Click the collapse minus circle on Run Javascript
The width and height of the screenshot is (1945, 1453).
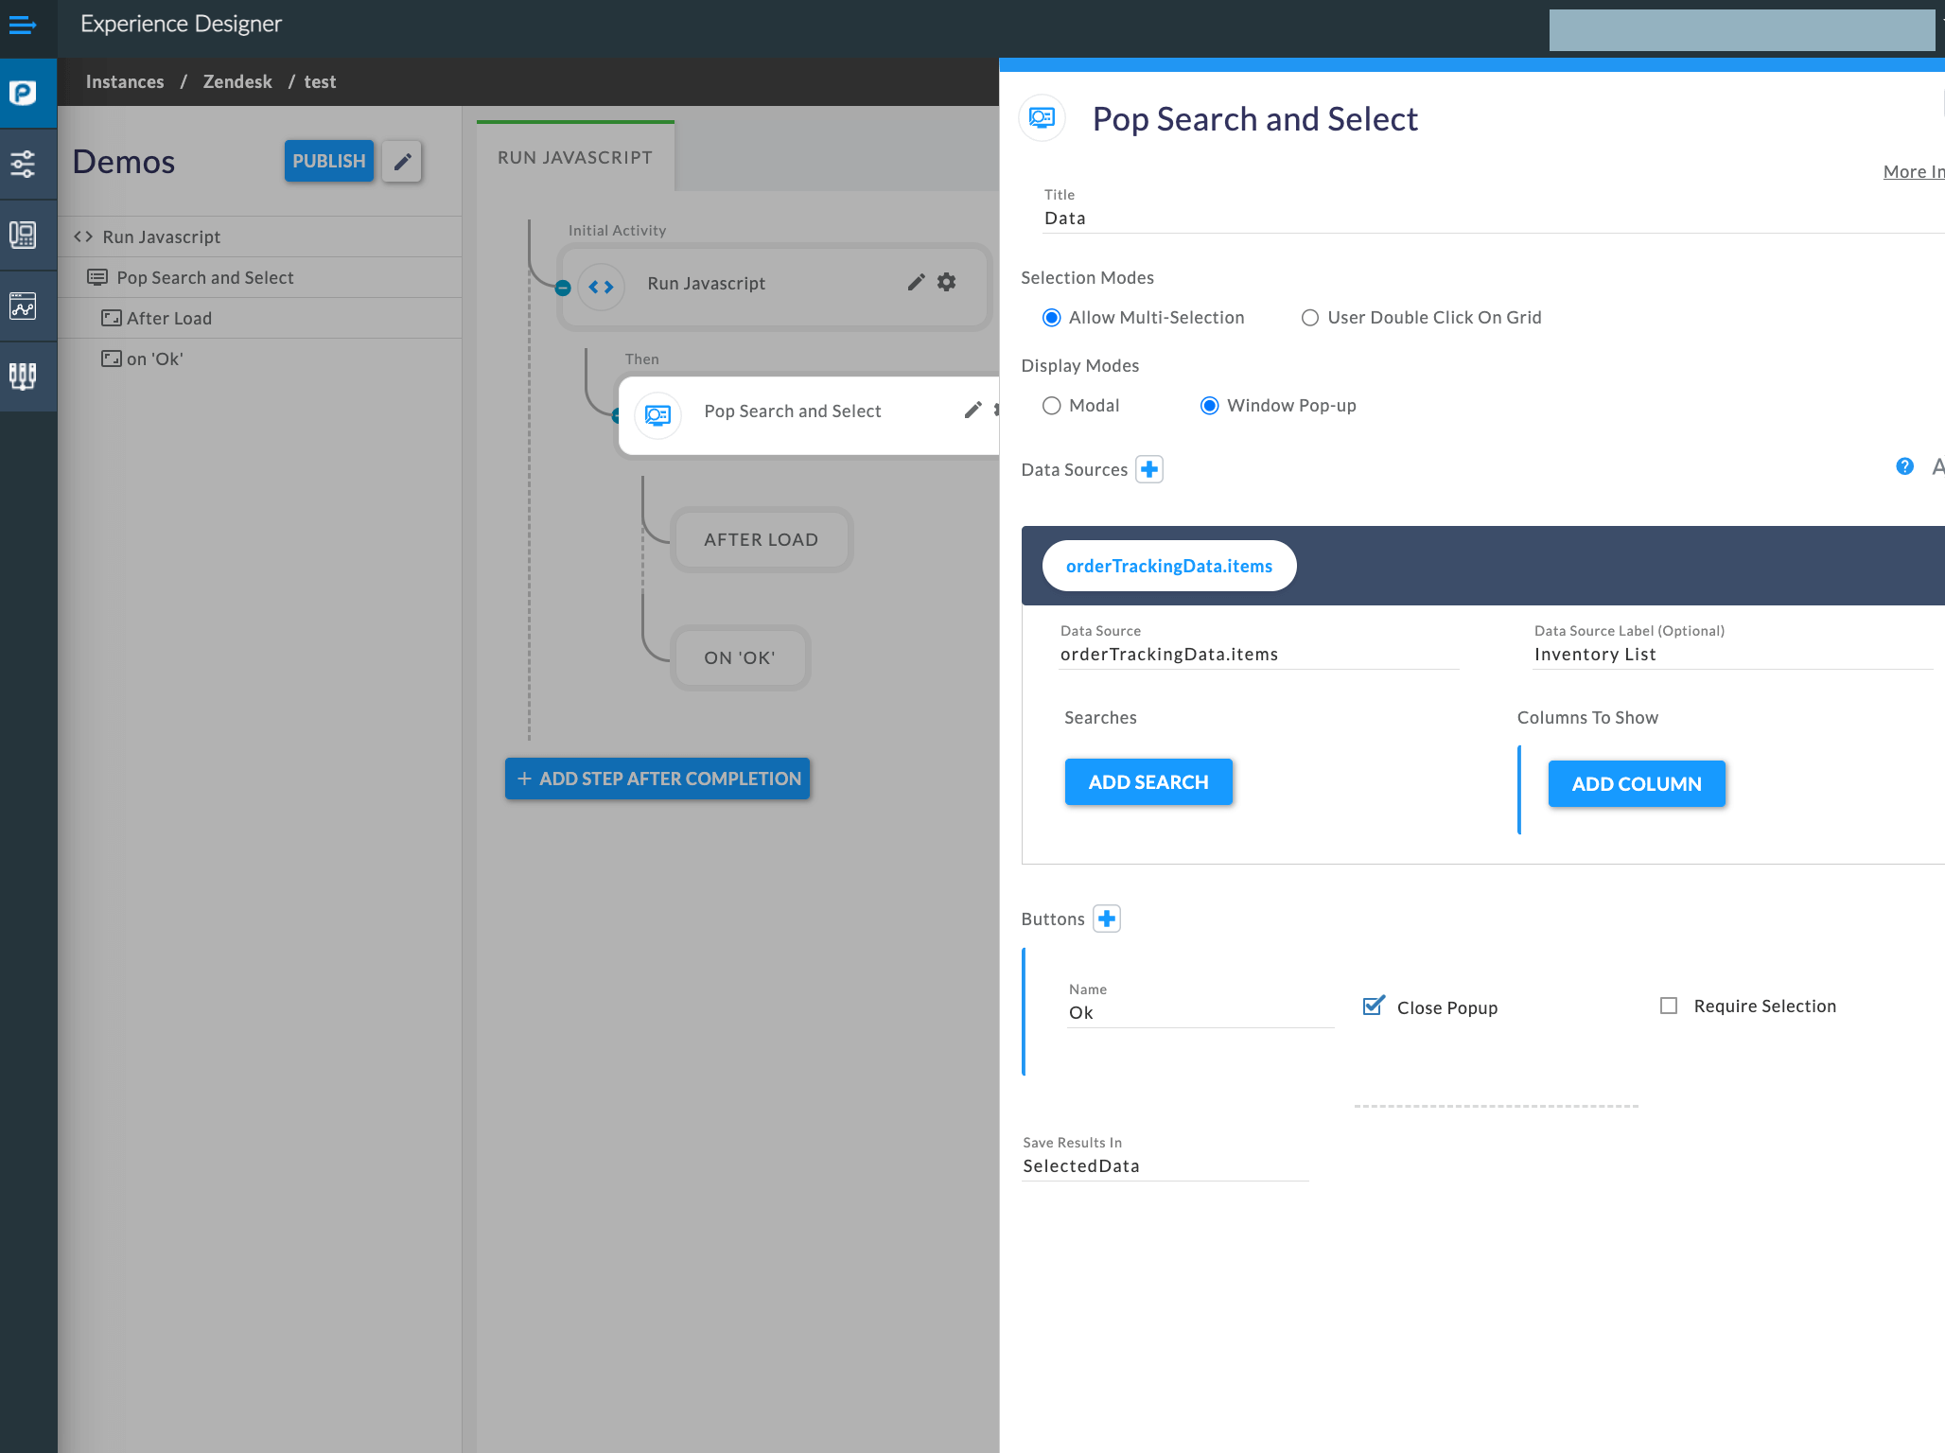point(563,288)
